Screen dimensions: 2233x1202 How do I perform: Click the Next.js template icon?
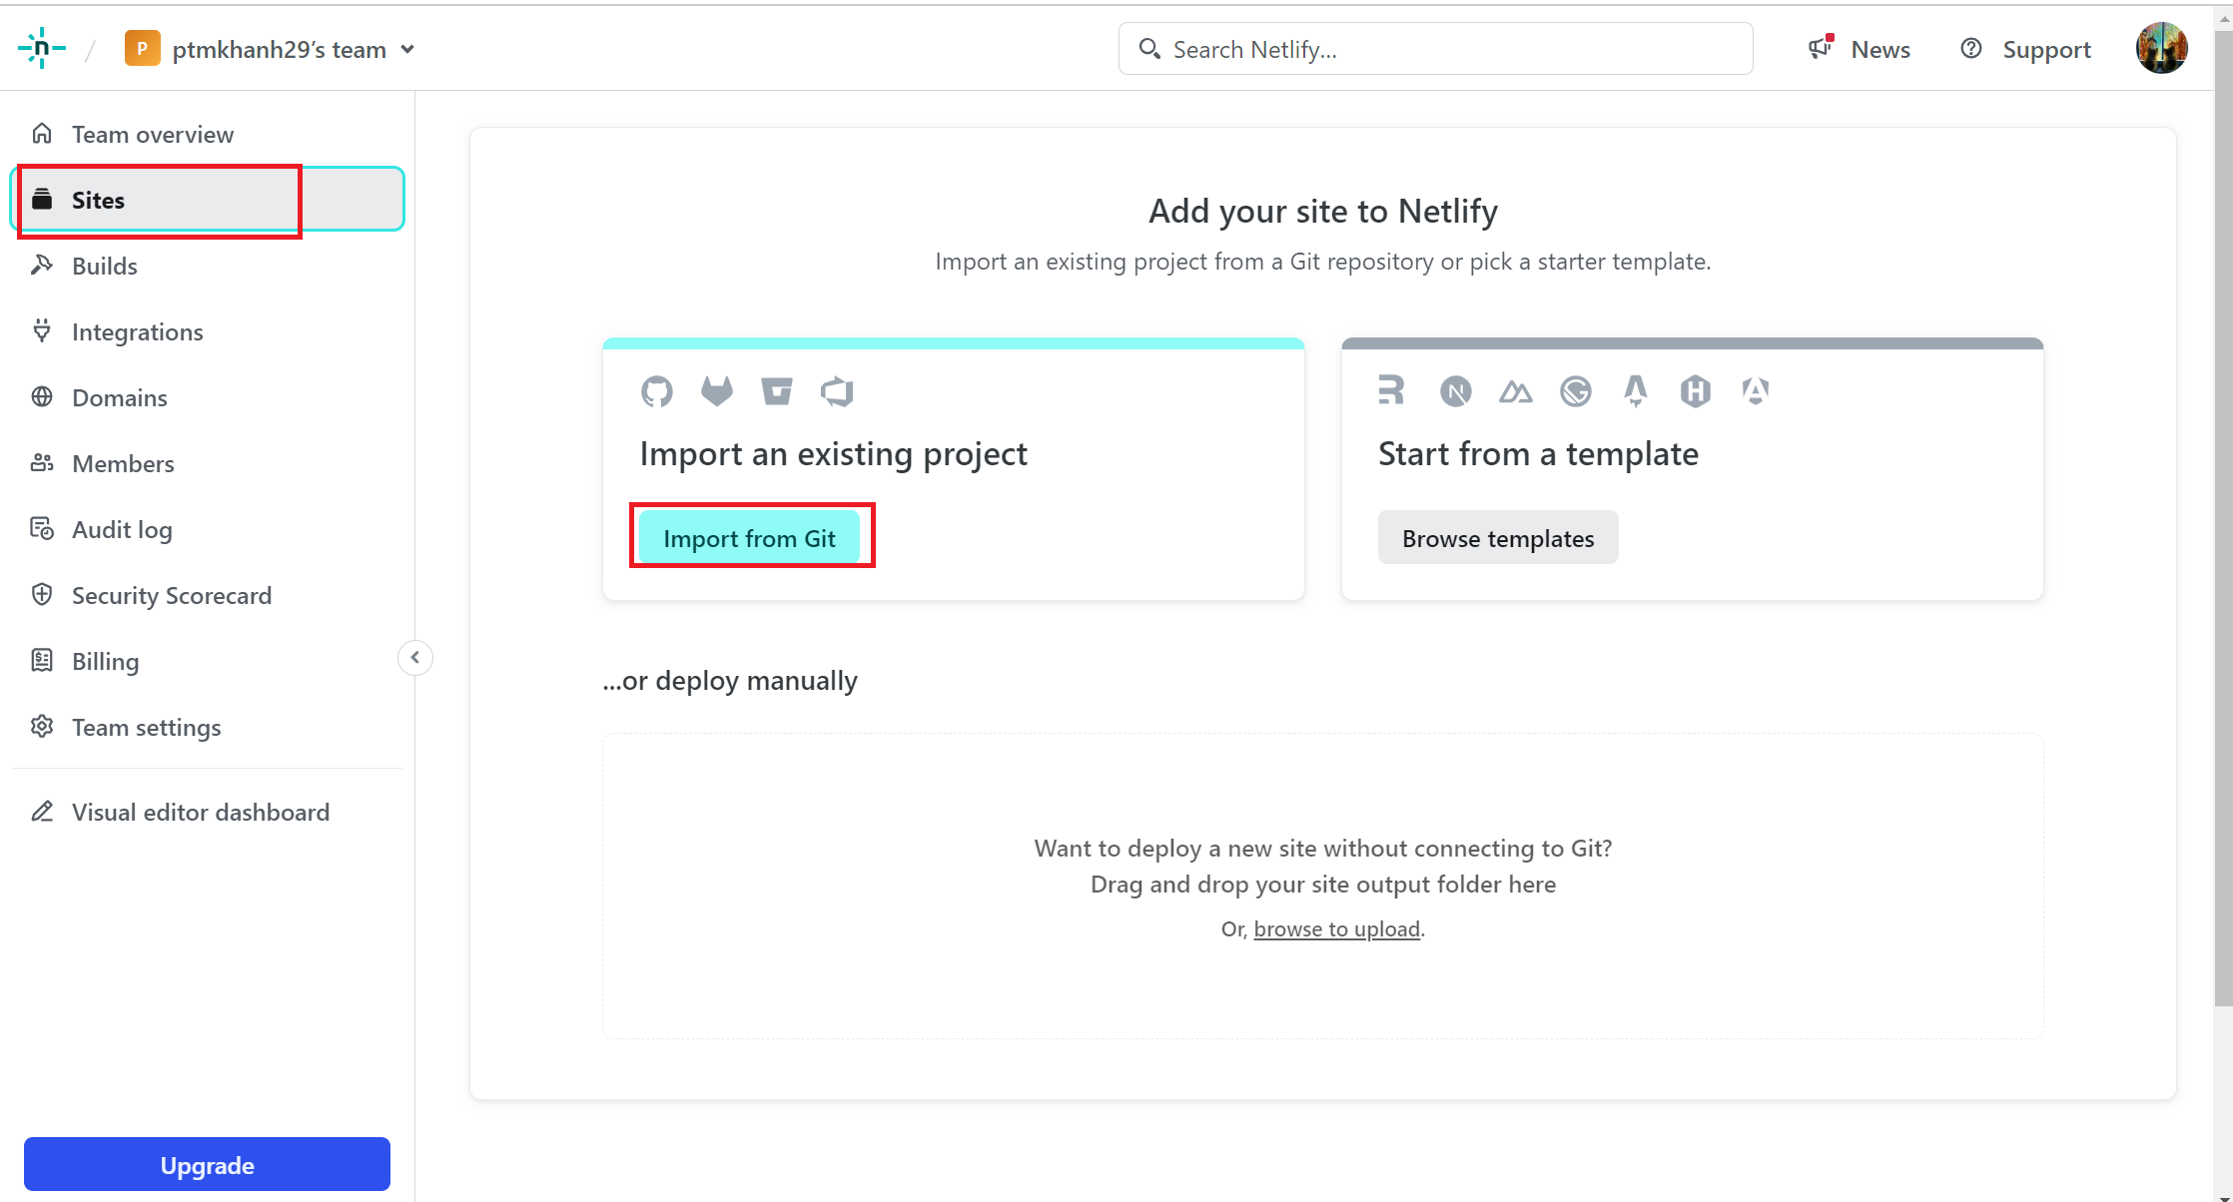(x=1455, y=391)
